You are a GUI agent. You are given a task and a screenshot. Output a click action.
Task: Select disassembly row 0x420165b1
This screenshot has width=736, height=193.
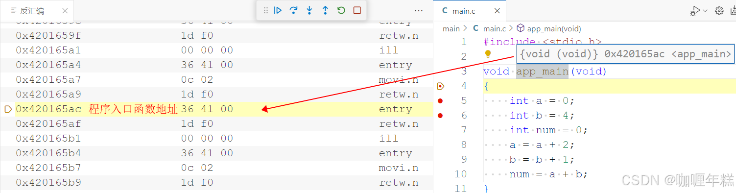coord(216,139)
